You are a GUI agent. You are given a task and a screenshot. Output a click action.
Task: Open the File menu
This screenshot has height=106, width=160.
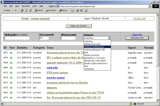(x=5, y=6)
